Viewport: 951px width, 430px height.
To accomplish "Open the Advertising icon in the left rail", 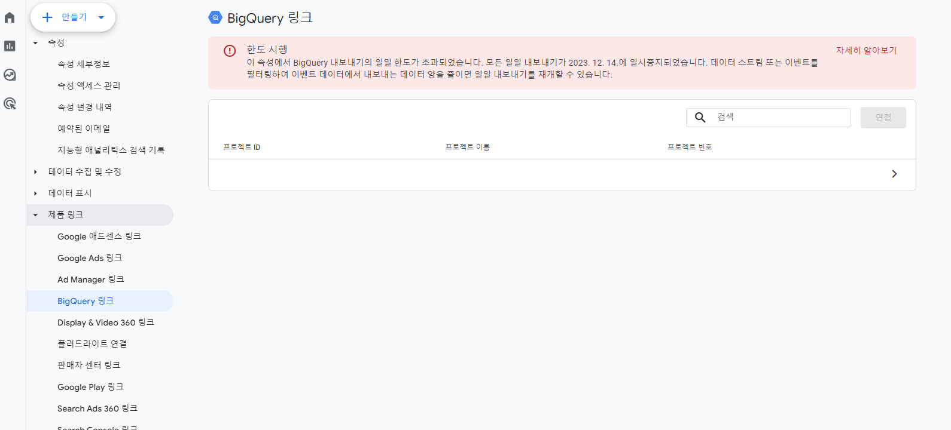I will coord(10,103).
